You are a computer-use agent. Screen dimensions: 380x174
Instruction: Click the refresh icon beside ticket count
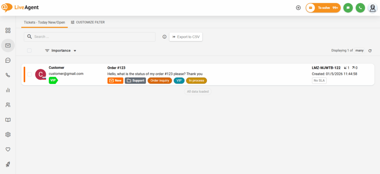[x=370, y=51]
